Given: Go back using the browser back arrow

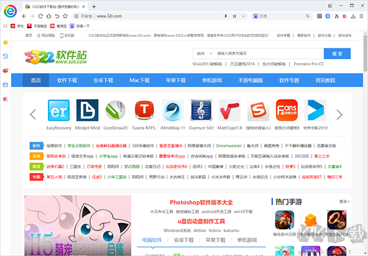Looking at the screenshot, I should point(24,16).
